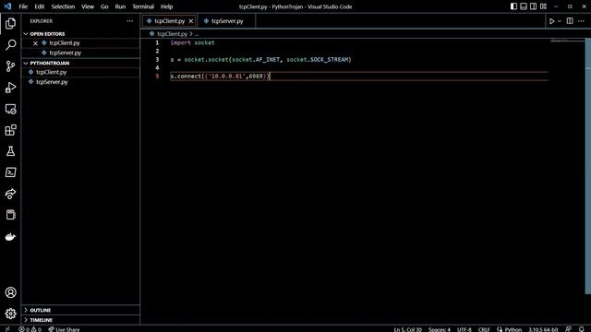Open Live Share activity bar icon

[x=10, y=194]
